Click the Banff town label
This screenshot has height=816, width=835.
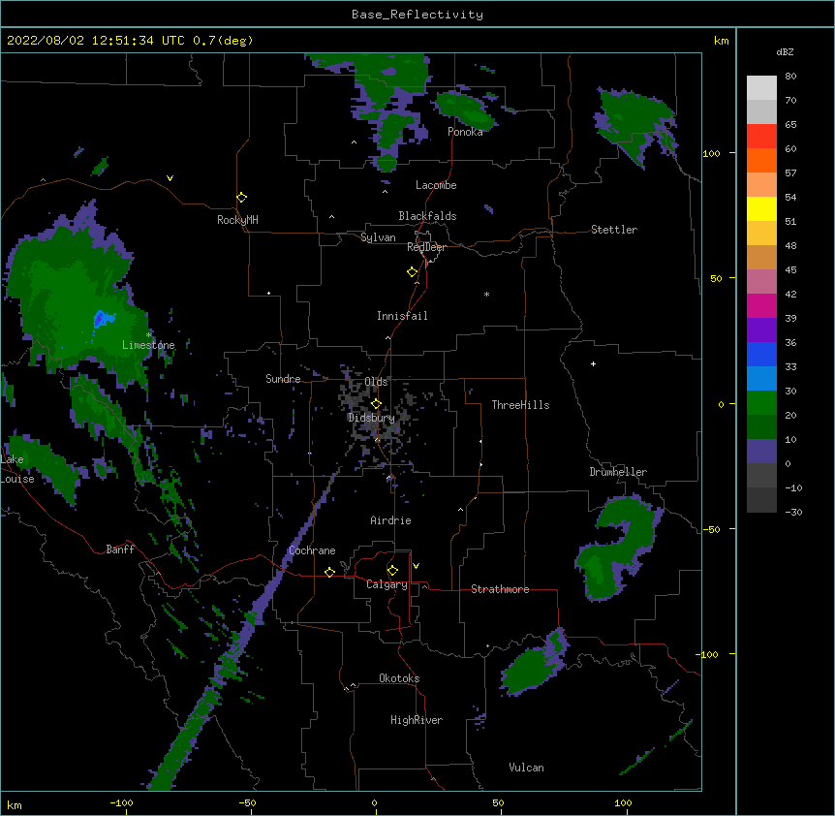(120, 549)
